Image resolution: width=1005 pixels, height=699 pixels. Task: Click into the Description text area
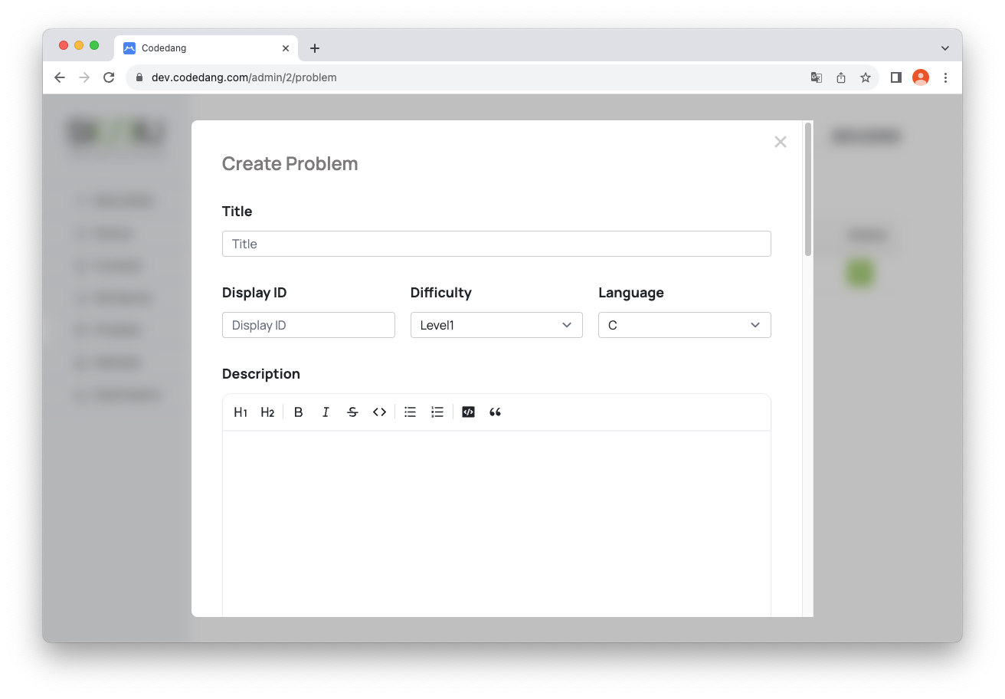point(496,523)
